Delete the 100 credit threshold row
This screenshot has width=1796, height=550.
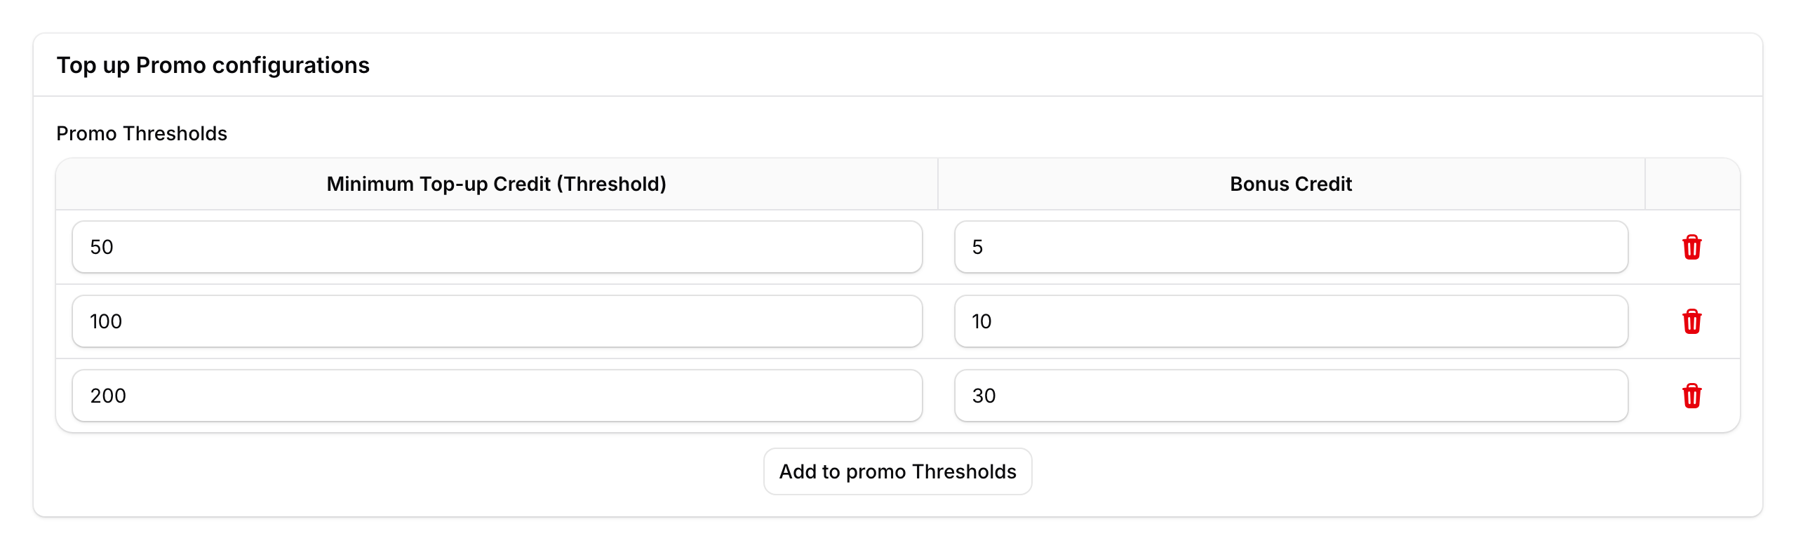point(1691,321)
